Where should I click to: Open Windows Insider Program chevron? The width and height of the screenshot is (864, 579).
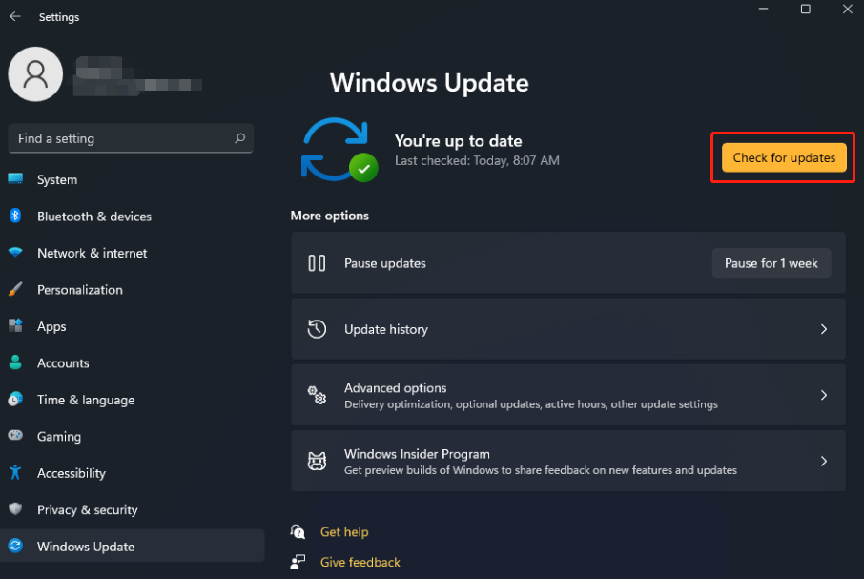824,461
